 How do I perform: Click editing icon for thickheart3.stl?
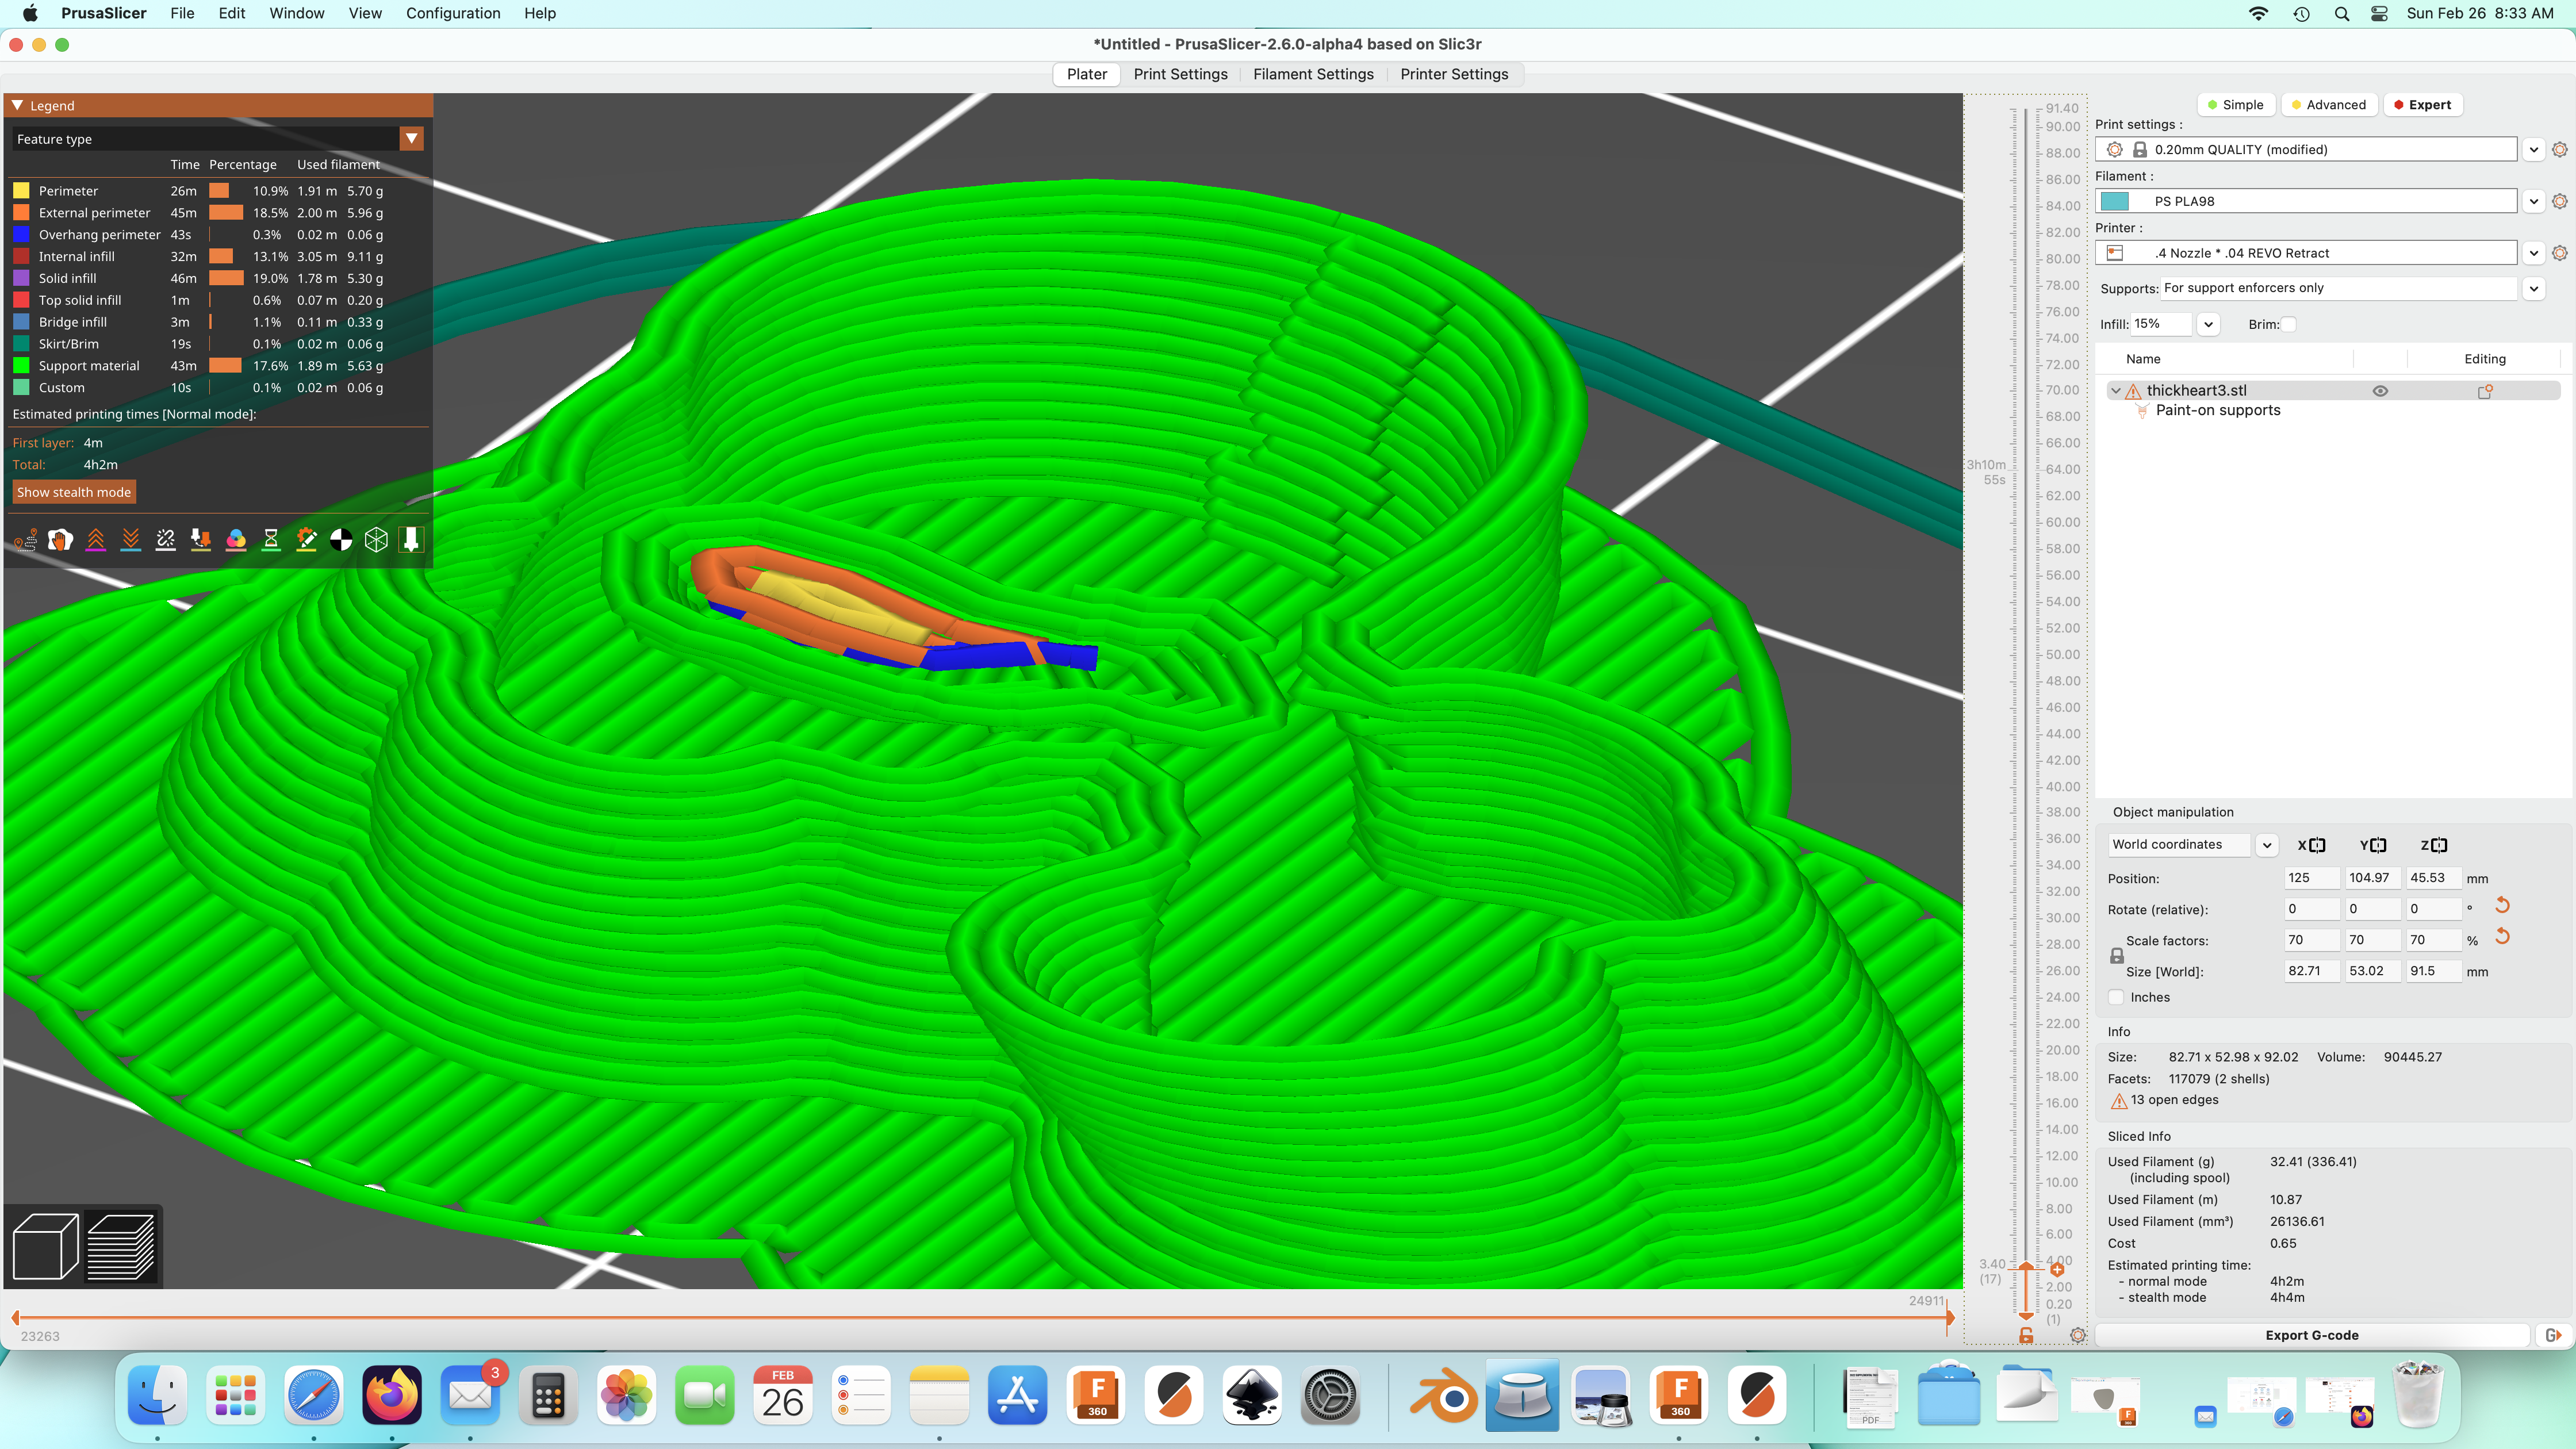[x=2485, y=391]
